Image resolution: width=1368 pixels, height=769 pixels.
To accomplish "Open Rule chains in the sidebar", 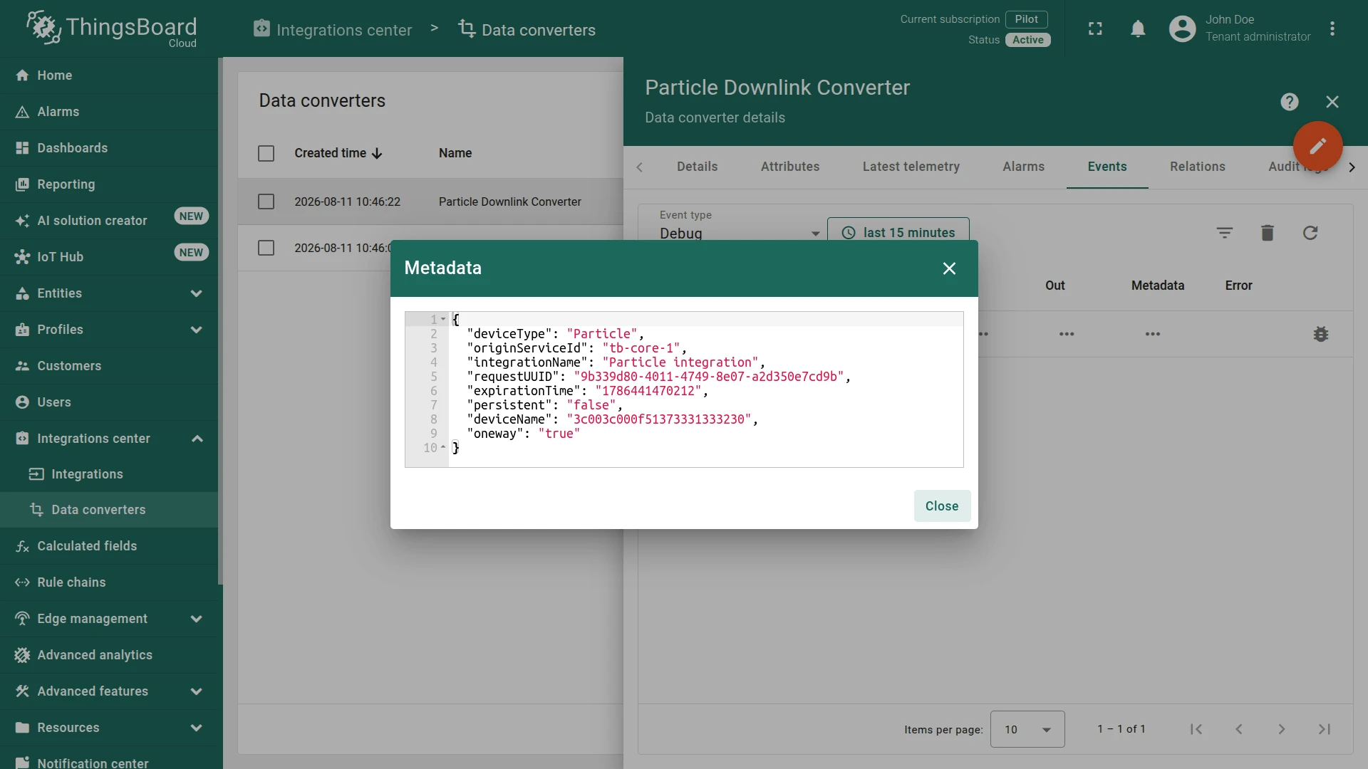I will tap(109, 582).
